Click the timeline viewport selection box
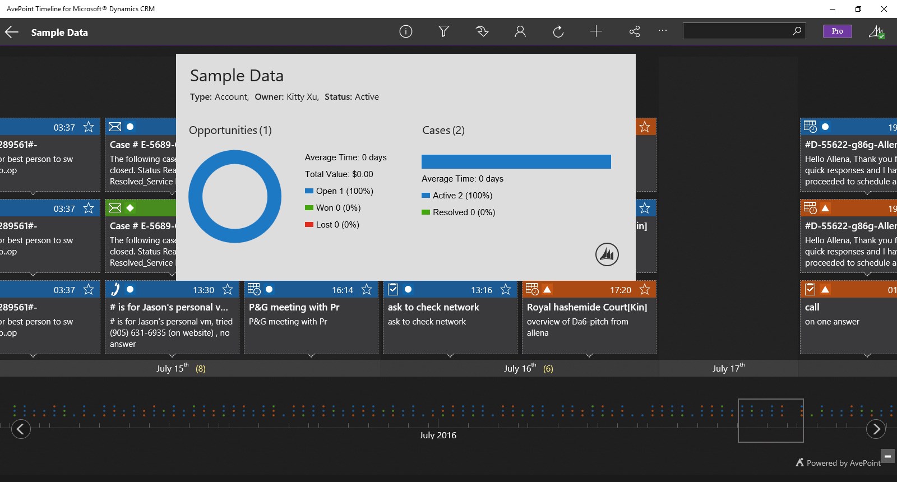 tap(771, 420)
